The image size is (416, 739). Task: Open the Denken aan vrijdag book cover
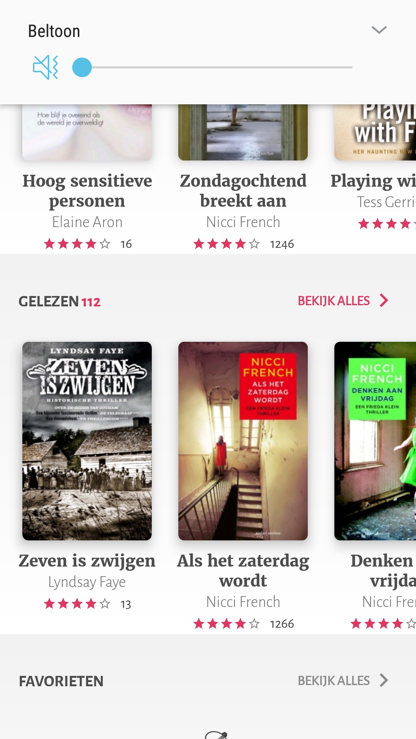[x=375, y=441]
